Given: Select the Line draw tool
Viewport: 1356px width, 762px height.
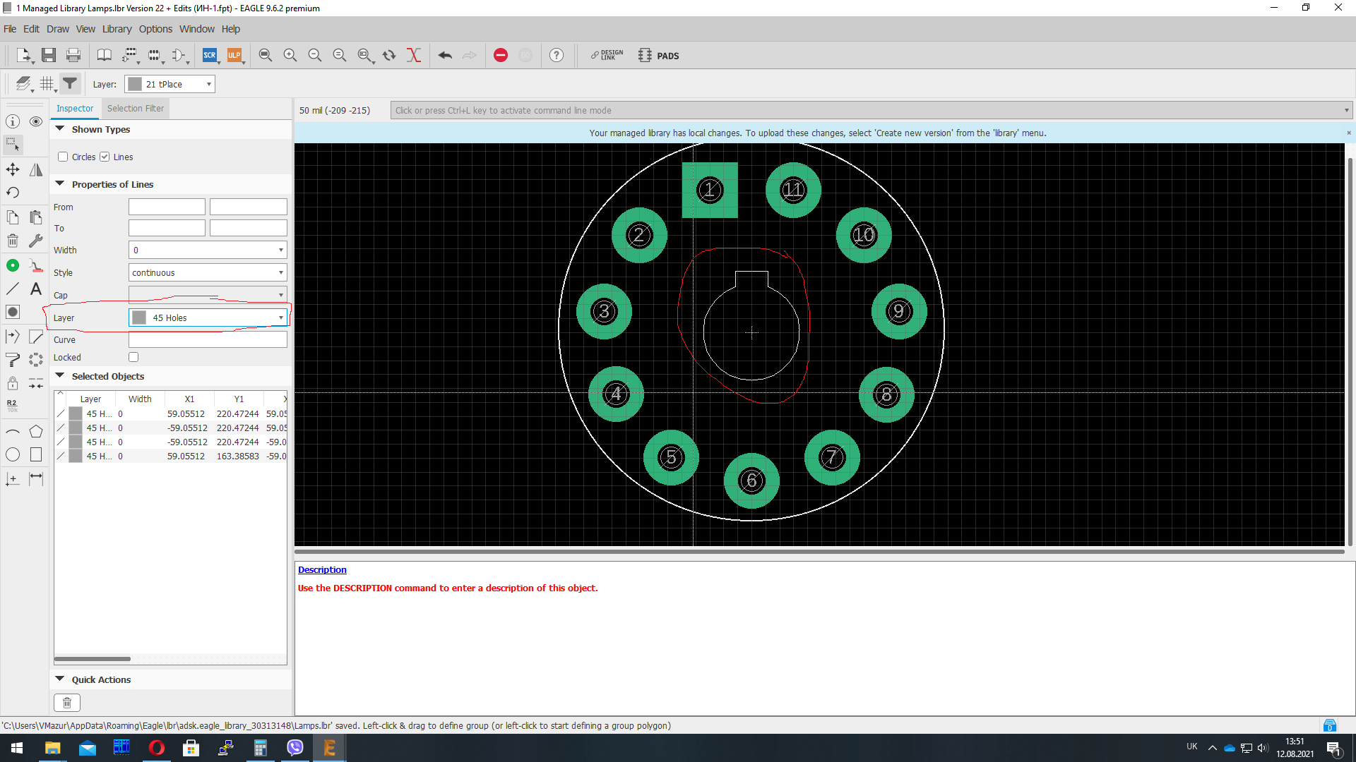Looking at the screenshot, I should pyautogui.click(x=13, y=289).
